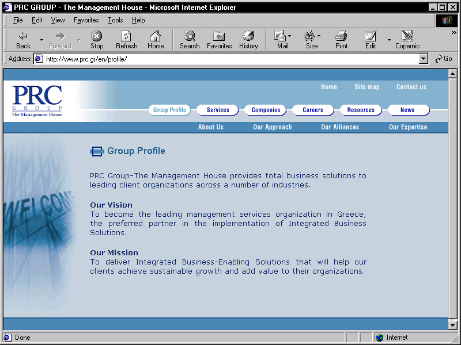Open the Home page toolbar icon
Screen dimensions: 461x345
pos(156,40)
